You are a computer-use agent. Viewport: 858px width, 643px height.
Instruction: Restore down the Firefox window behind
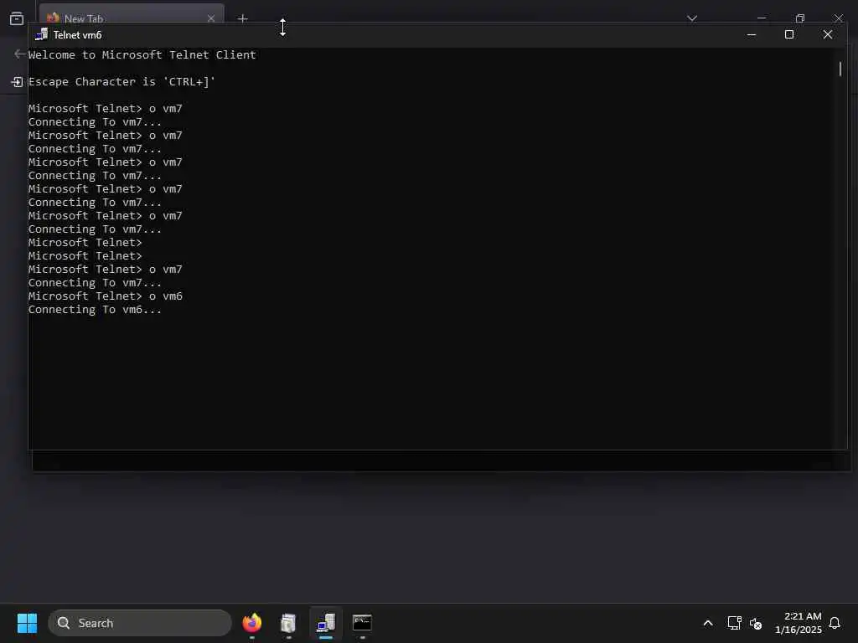(800, 18)
